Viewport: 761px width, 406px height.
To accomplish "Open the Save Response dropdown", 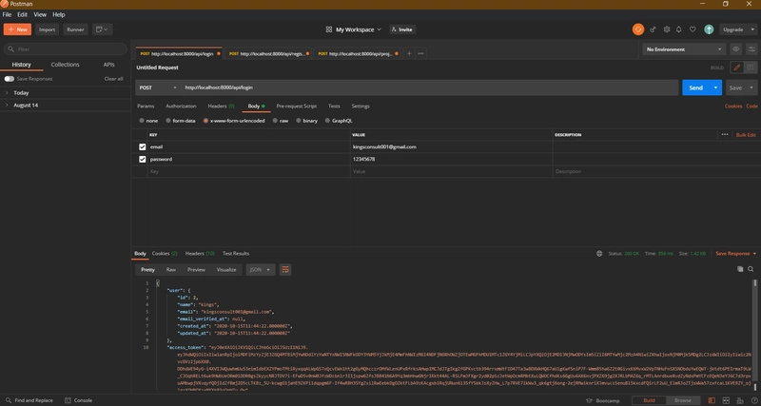I will click(x=735, y=254).
